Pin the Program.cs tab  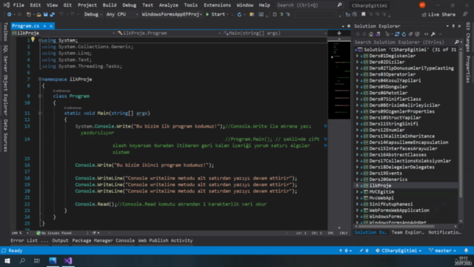click(x=44, y=26)
